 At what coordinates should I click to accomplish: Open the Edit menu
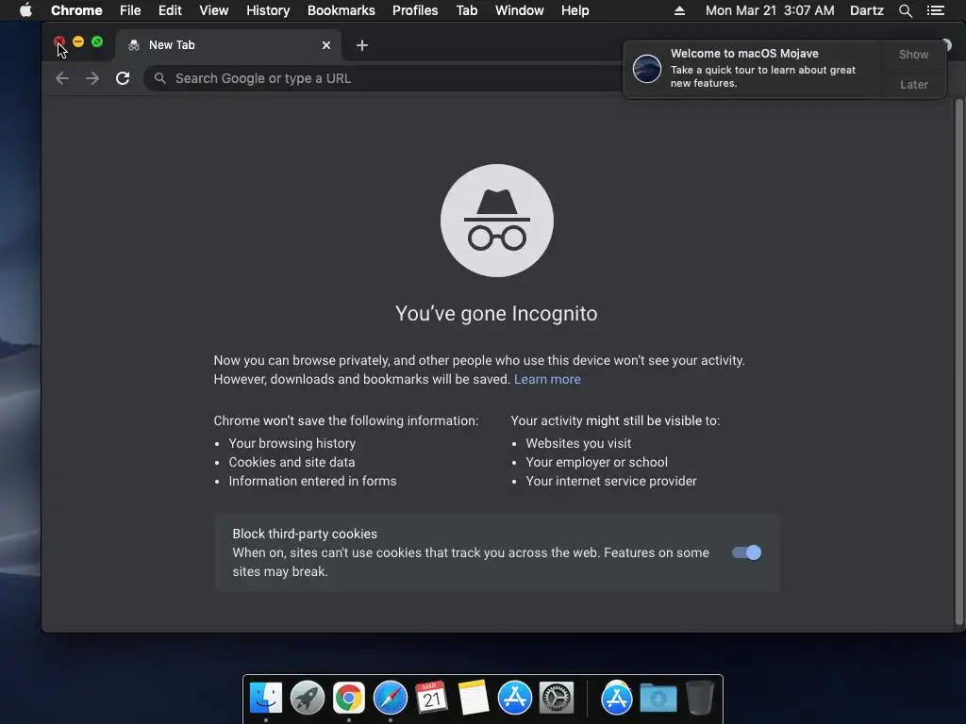tap(170, 10)
